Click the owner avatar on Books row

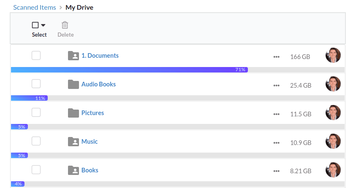click(x=333, y=170)
